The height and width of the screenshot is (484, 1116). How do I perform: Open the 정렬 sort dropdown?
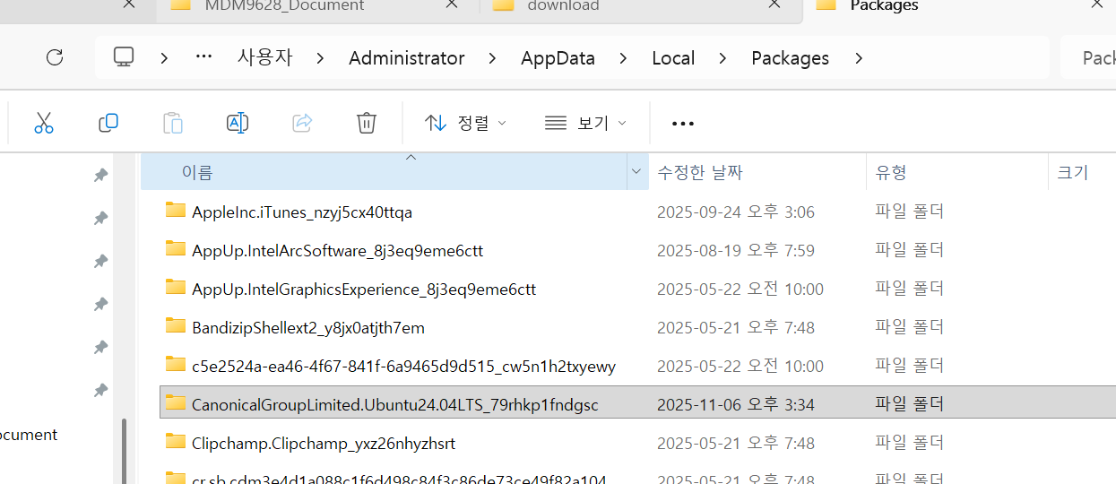(465, 123)
